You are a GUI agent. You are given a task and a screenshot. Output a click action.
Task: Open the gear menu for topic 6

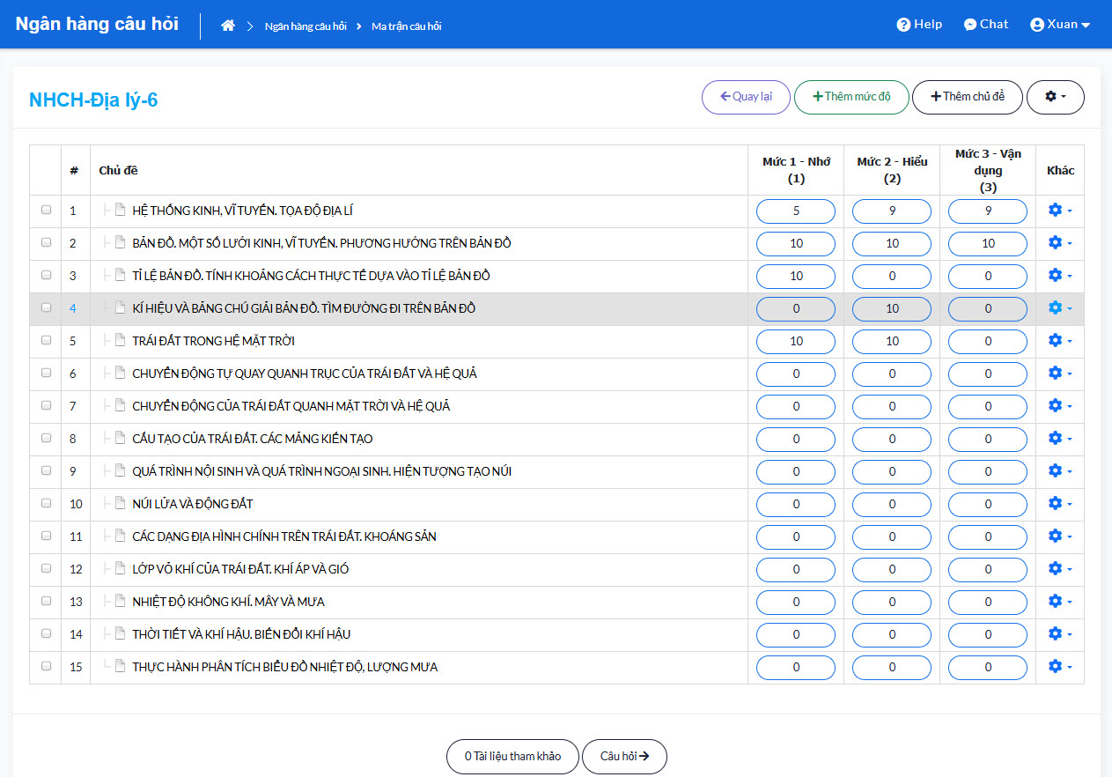(x=1060, y=374)
